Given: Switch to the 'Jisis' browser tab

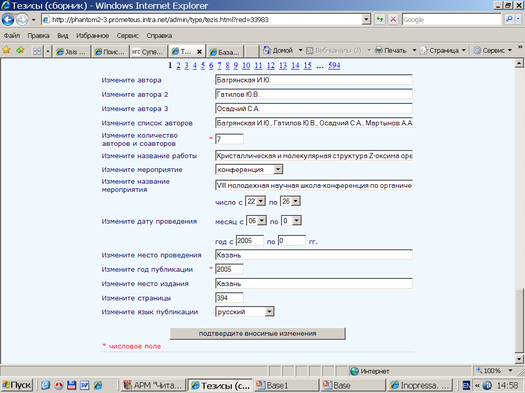Looking at the screenshot, I should (x=72, y=52).
